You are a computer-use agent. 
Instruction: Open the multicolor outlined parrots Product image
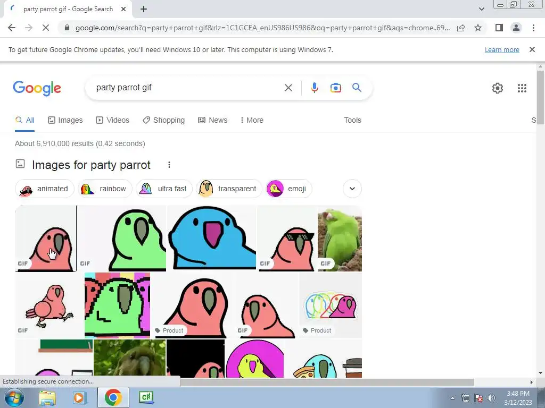click(330, 305)
